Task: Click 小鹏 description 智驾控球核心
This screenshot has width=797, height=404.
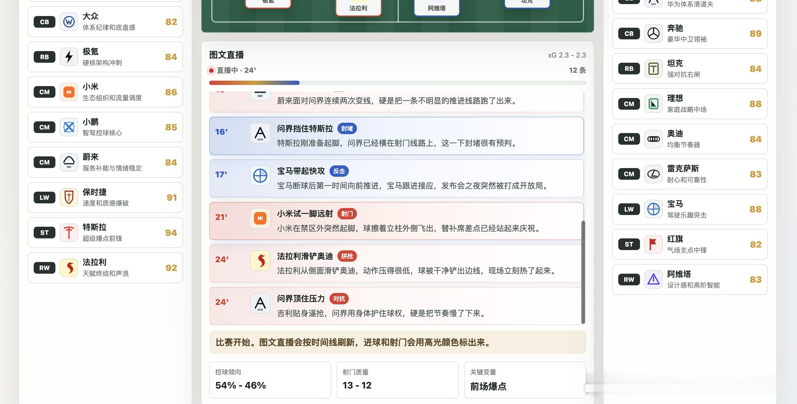Action: point(102,133)
